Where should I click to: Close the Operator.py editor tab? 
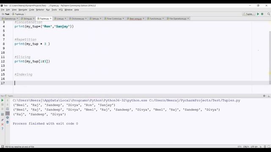tap(17, 19)
